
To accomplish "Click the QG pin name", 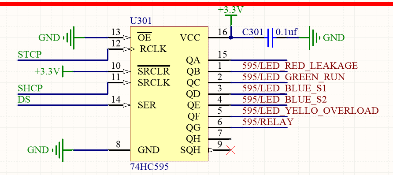I will 193,128.
